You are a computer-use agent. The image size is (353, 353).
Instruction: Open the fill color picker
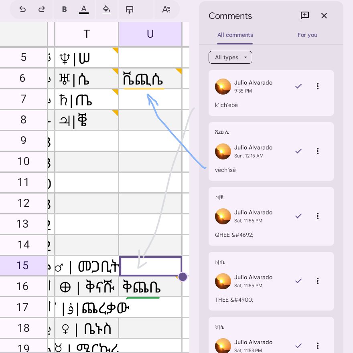(x=107, y=10)
